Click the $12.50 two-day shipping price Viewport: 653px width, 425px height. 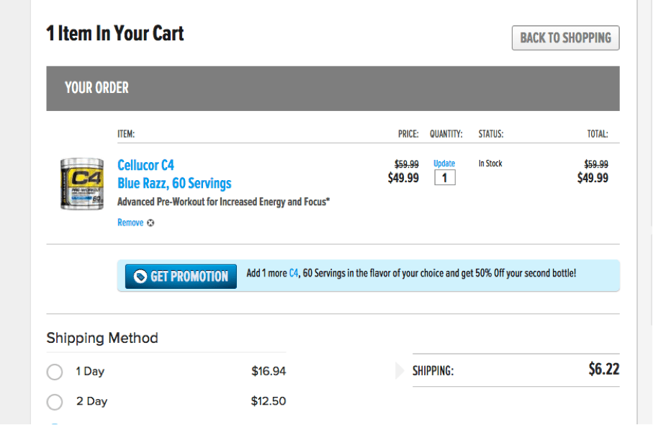click(x=269, y=401)
